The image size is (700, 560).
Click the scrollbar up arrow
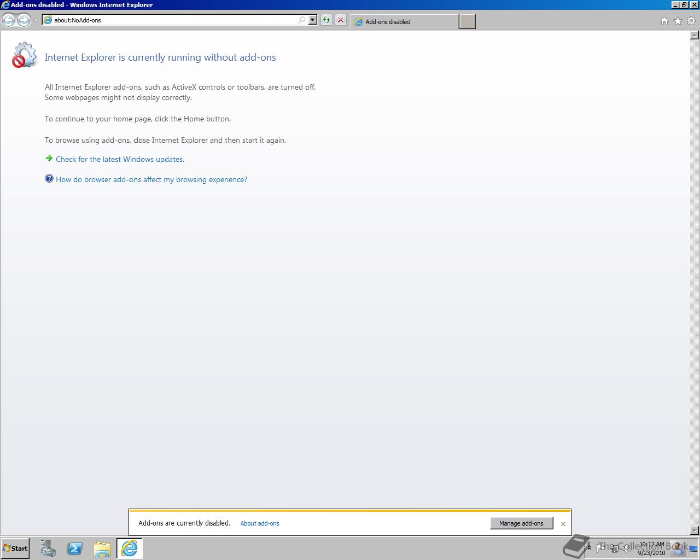695,36
